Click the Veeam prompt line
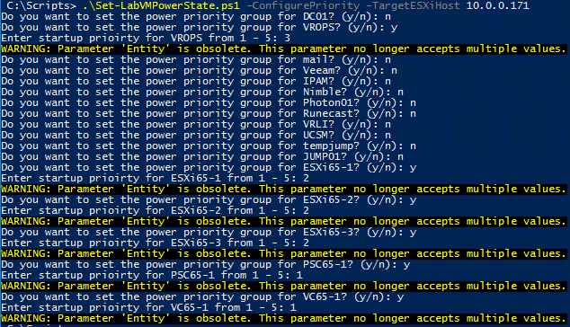The image size is (570, 327). pyautogui.click(x=200, y=70)
